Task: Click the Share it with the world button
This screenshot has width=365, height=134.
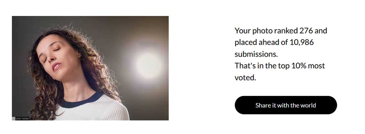Action: [x=286, y=105]
